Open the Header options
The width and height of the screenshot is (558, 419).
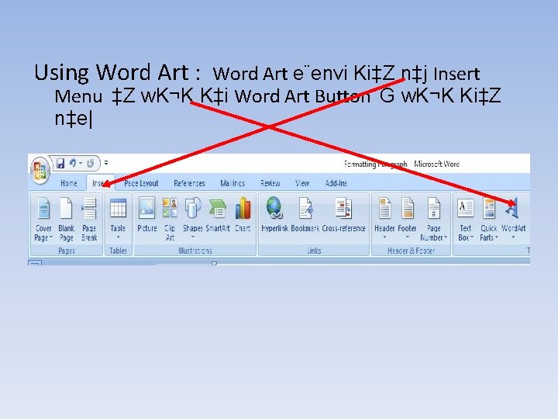pyautogui.click(x=384, y=218)
